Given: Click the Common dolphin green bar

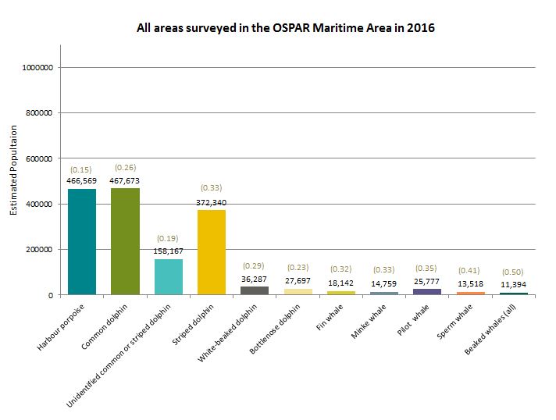Looking at the screenshot, I should pyautogui.click(x=125, y=242).
